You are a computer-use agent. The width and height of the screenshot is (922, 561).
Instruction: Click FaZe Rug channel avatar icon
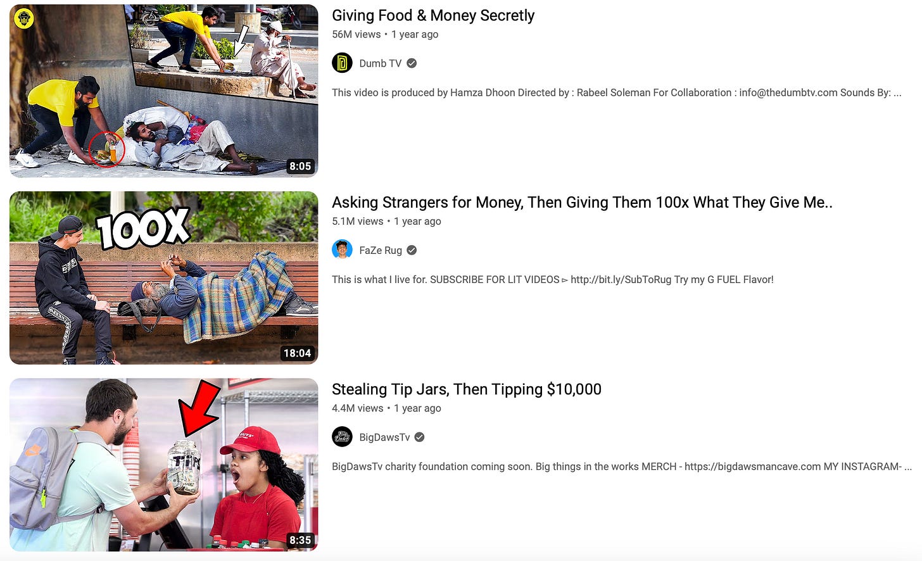342,250
